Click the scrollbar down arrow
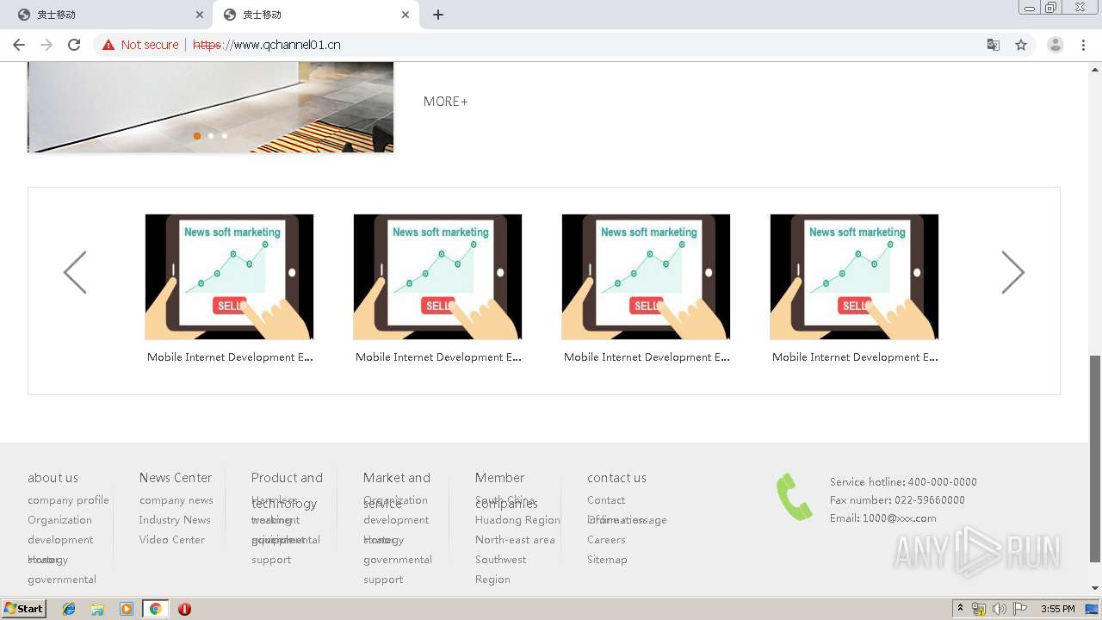The height and width of the screenshot is (620, 1102). (x=1095, y=588)
